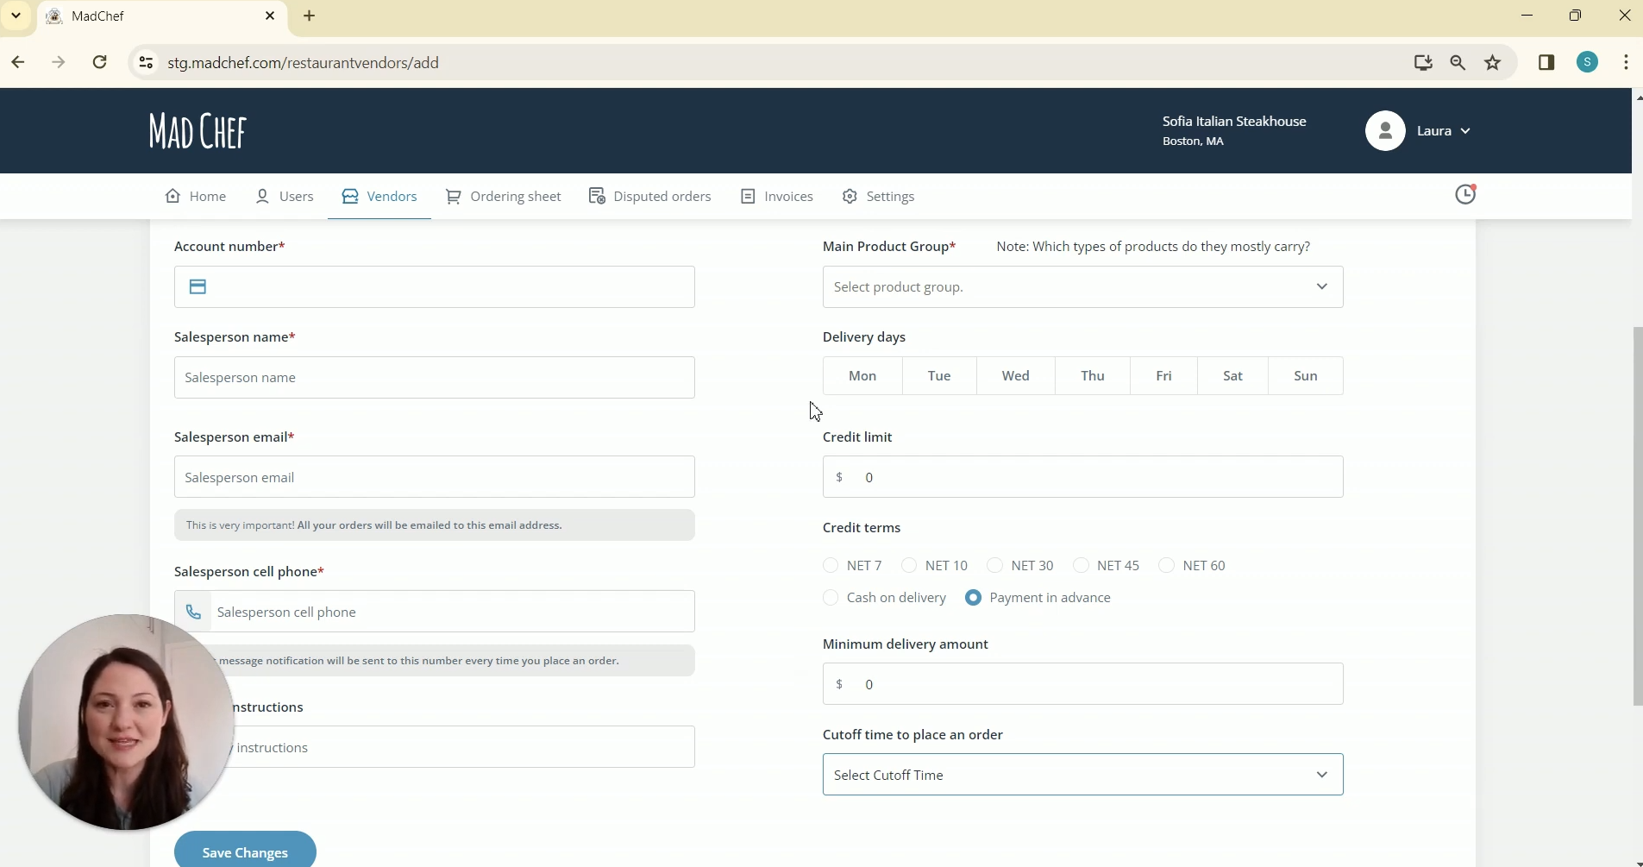
Task: Go to Disputed orders tab
Action: click(x=651, y=198)
